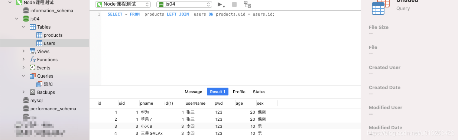This screenshot has height=140, width=458.
Task: Select the performance_schema database
Action: (x=53, y=109)
